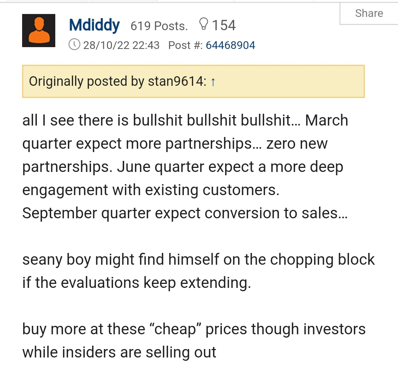398x384 pixels.
Task: Click first paragraph about March quarter
Action: (185, 167)
